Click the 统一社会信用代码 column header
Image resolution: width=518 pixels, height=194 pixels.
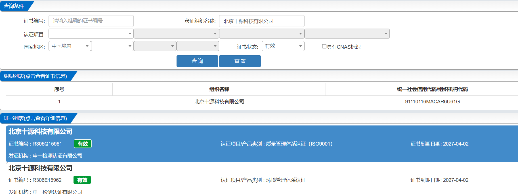pyautogui.click(x=432, y=89)
